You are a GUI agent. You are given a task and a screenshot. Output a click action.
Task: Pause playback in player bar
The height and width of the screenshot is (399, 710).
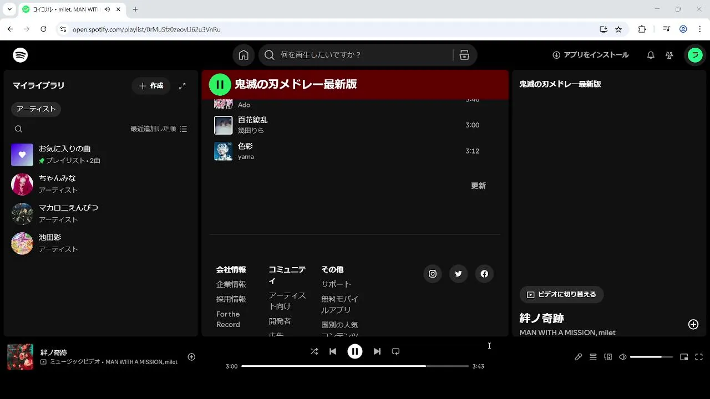355,351
